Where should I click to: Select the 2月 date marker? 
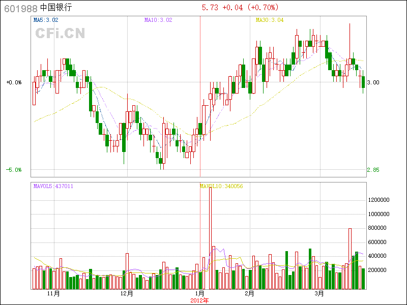(x=249, y=293)
